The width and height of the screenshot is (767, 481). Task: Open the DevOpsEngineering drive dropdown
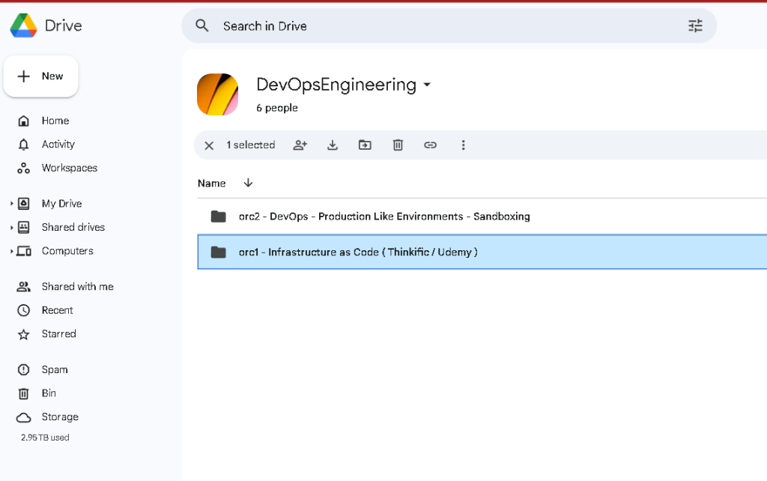(427, 85)
